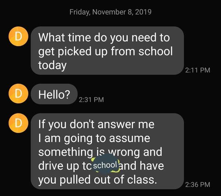Viewport: 221px width, 196px height.
Task: Select the line "What time do you need to"
Action: (104, 38)
